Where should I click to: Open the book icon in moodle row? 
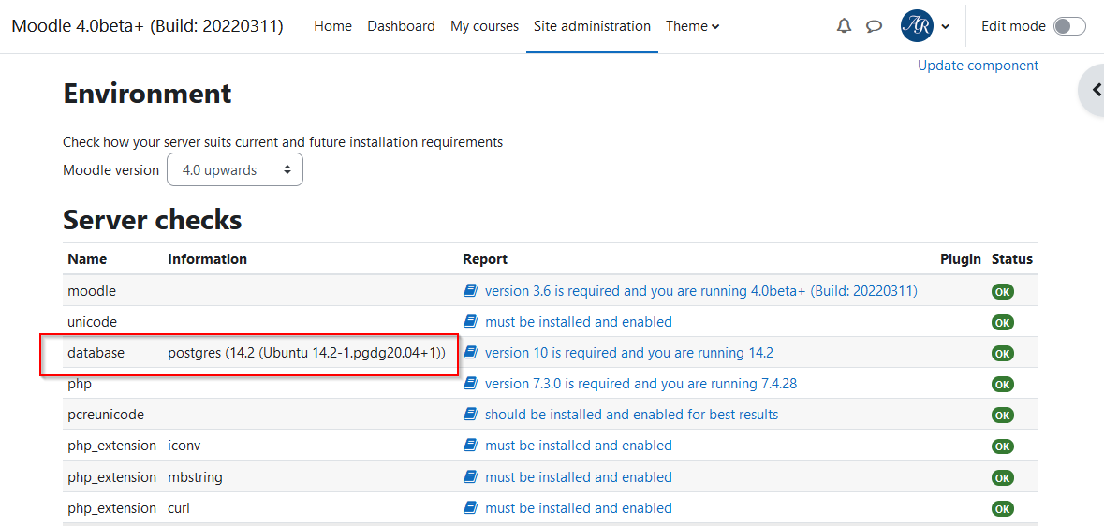point(470,291)
